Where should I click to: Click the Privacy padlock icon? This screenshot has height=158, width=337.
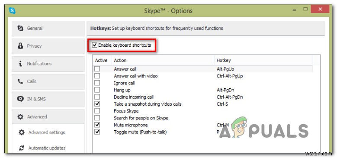pyautogui.click(x=20, y=46)
